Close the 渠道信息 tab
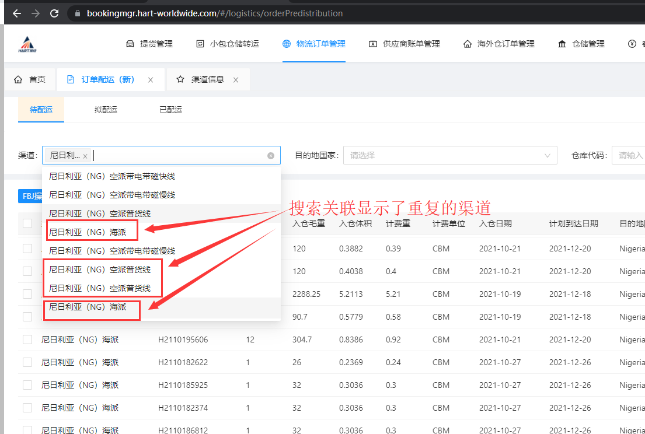Screen dimensions: 645x434 [236, 80]
